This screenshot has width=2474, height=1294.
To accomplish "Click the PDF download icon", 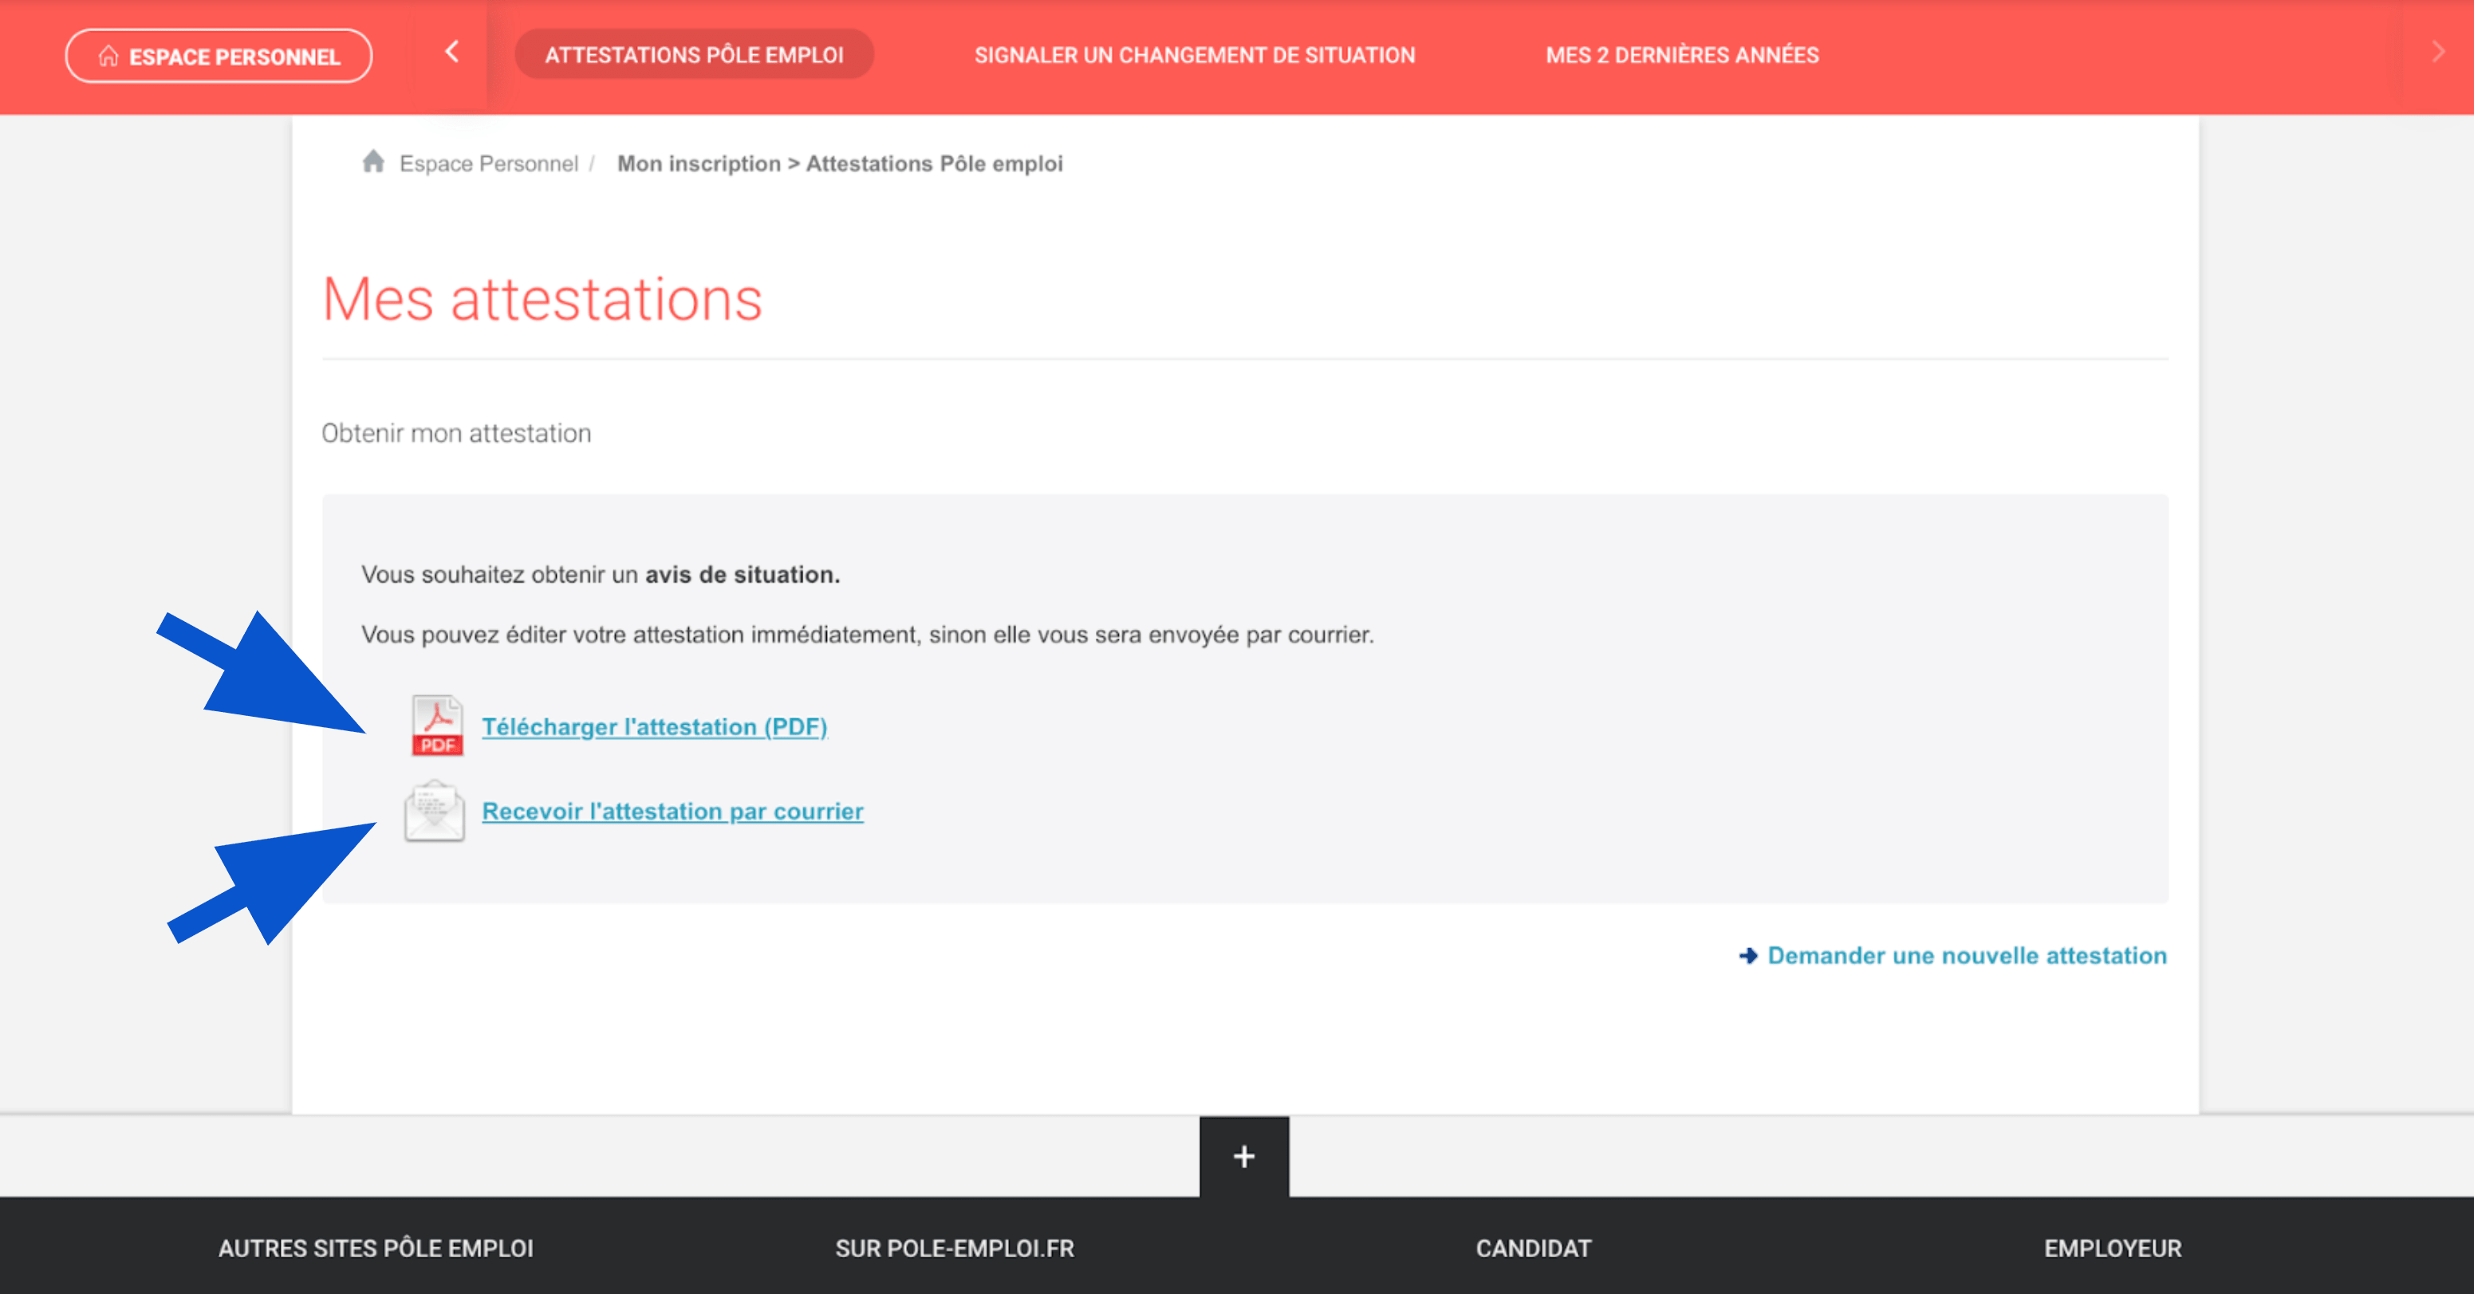I will click(434, 725).
